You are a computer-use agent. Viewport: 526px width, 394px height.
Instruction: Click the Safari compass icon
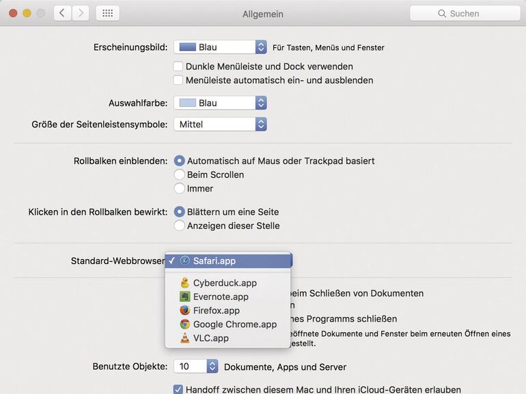coord(184,260)
